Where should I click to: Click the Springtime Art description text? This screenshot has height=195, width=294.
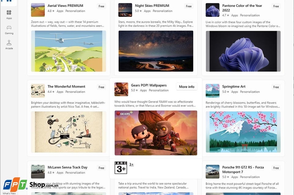click(243, 105)
